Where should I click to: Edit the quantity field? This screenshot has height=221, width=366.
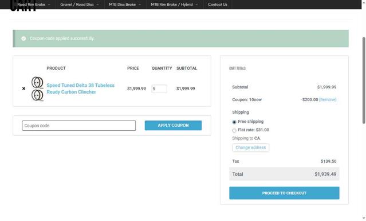pos(159,89)
